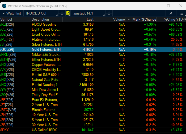
Task: Click RBOB YTD change +95.10%
Action: pyautogui.click(x=176, y=24)
